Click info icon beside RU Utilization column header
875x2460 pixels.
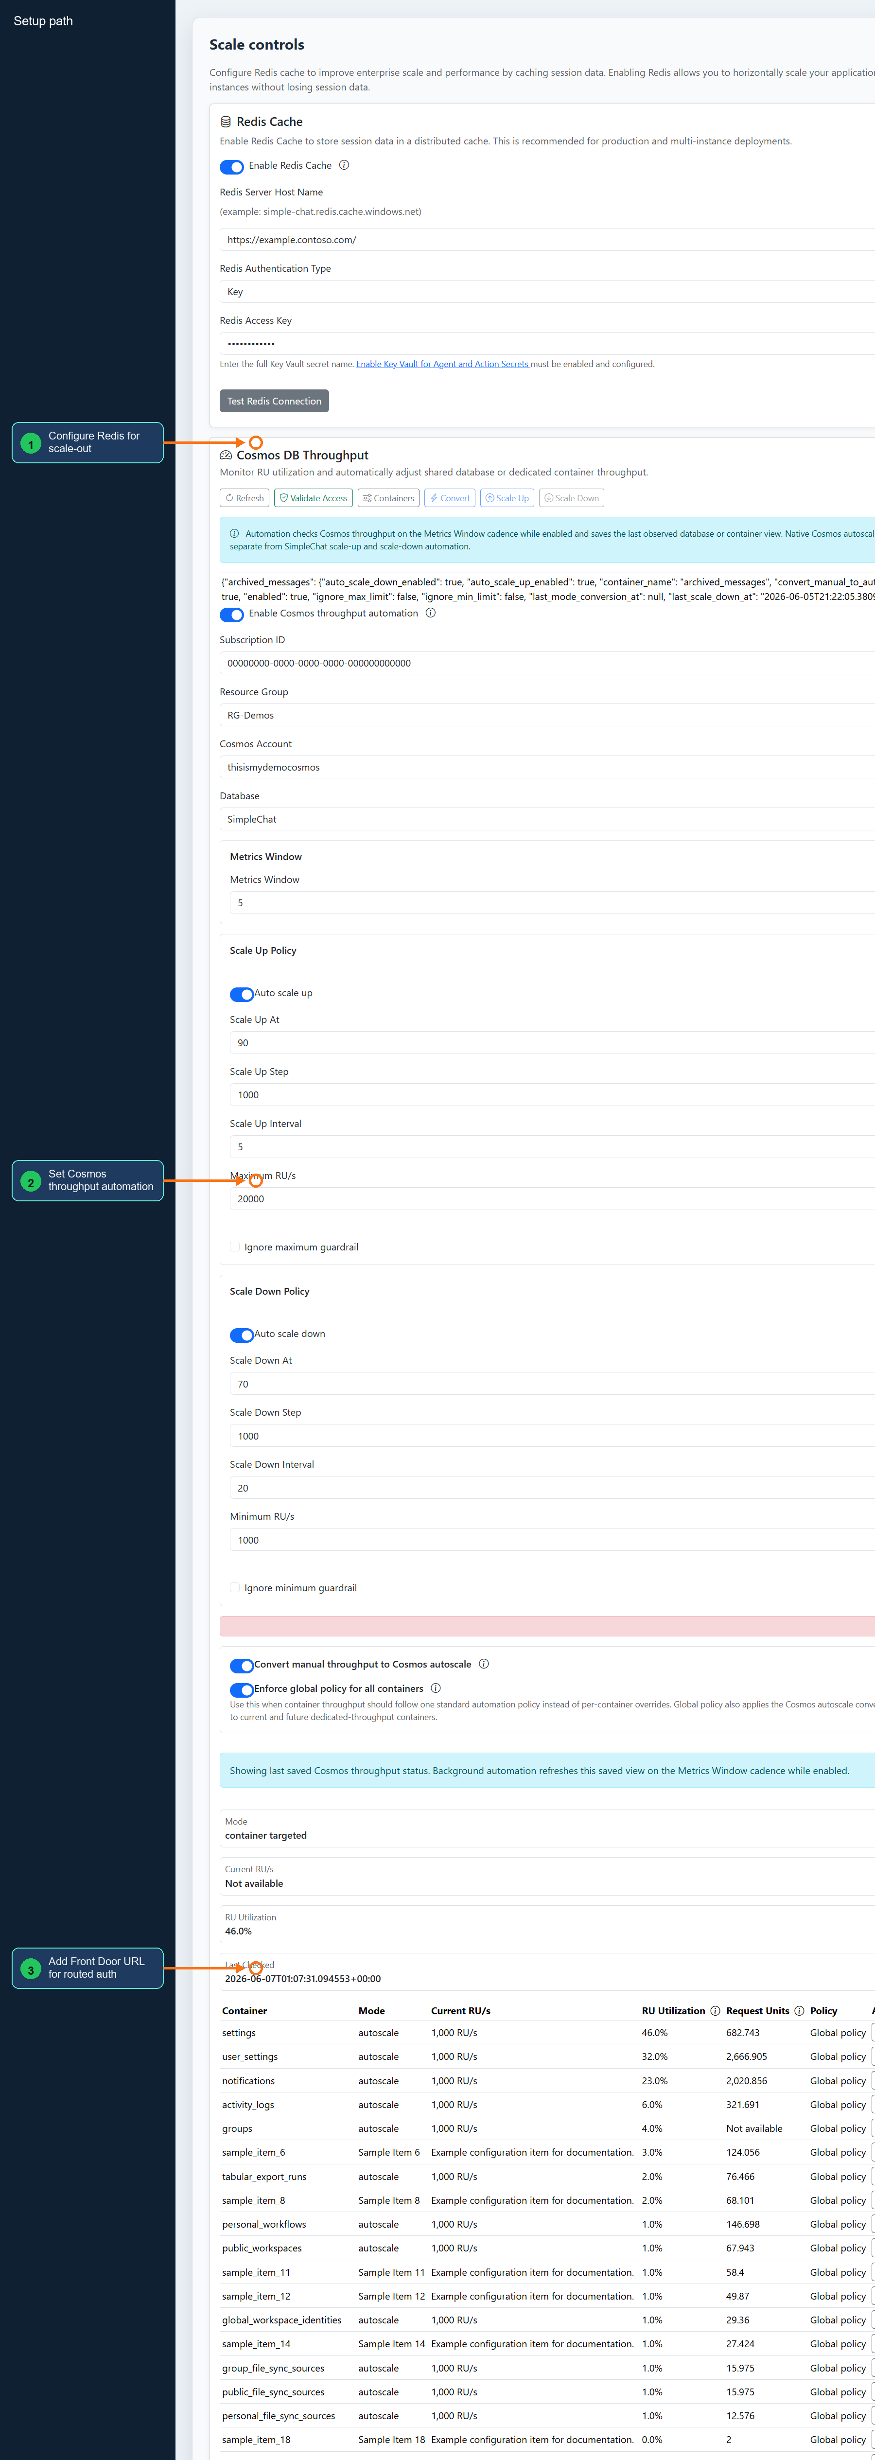[715, 2010]
